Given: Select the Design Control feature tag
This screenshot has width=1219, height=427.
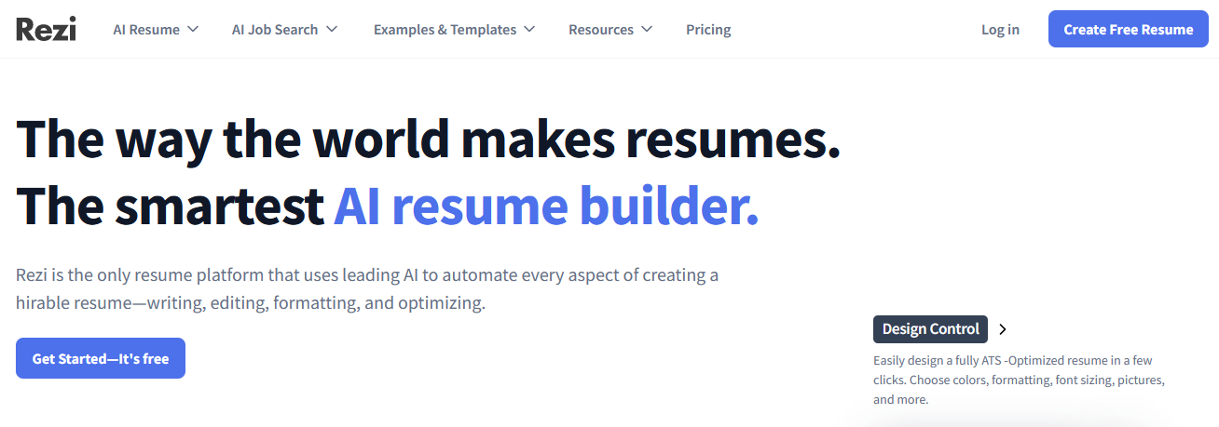Looking at the screenshot, I should [x=931, y=329].
